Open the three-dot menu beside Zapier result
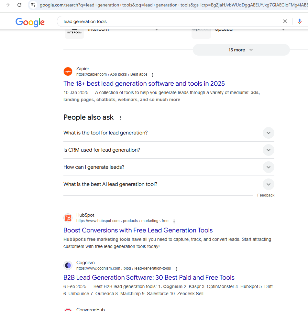 152,75
